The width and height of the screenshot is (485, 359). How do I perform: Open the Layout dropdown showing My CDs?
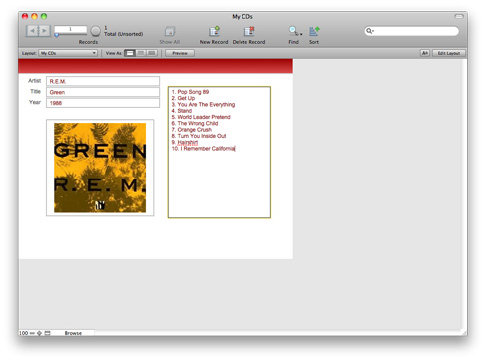68,53
